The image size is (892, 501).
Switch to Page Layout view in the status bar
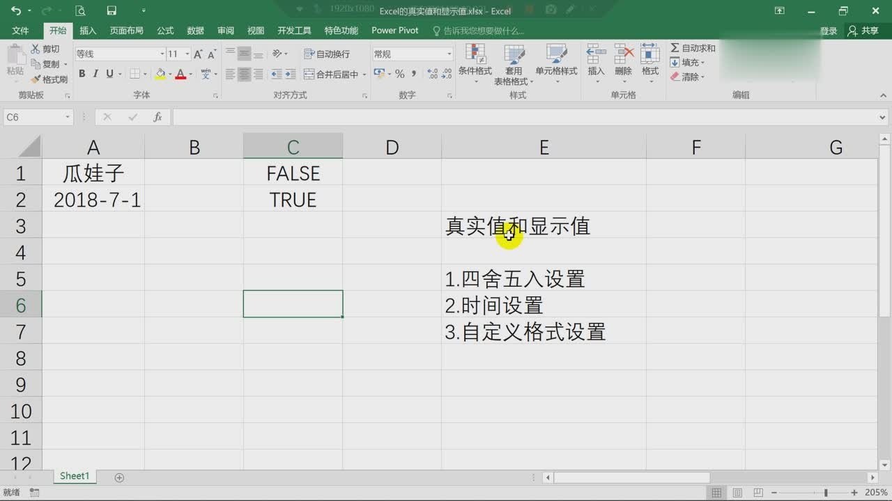[738, 493]
